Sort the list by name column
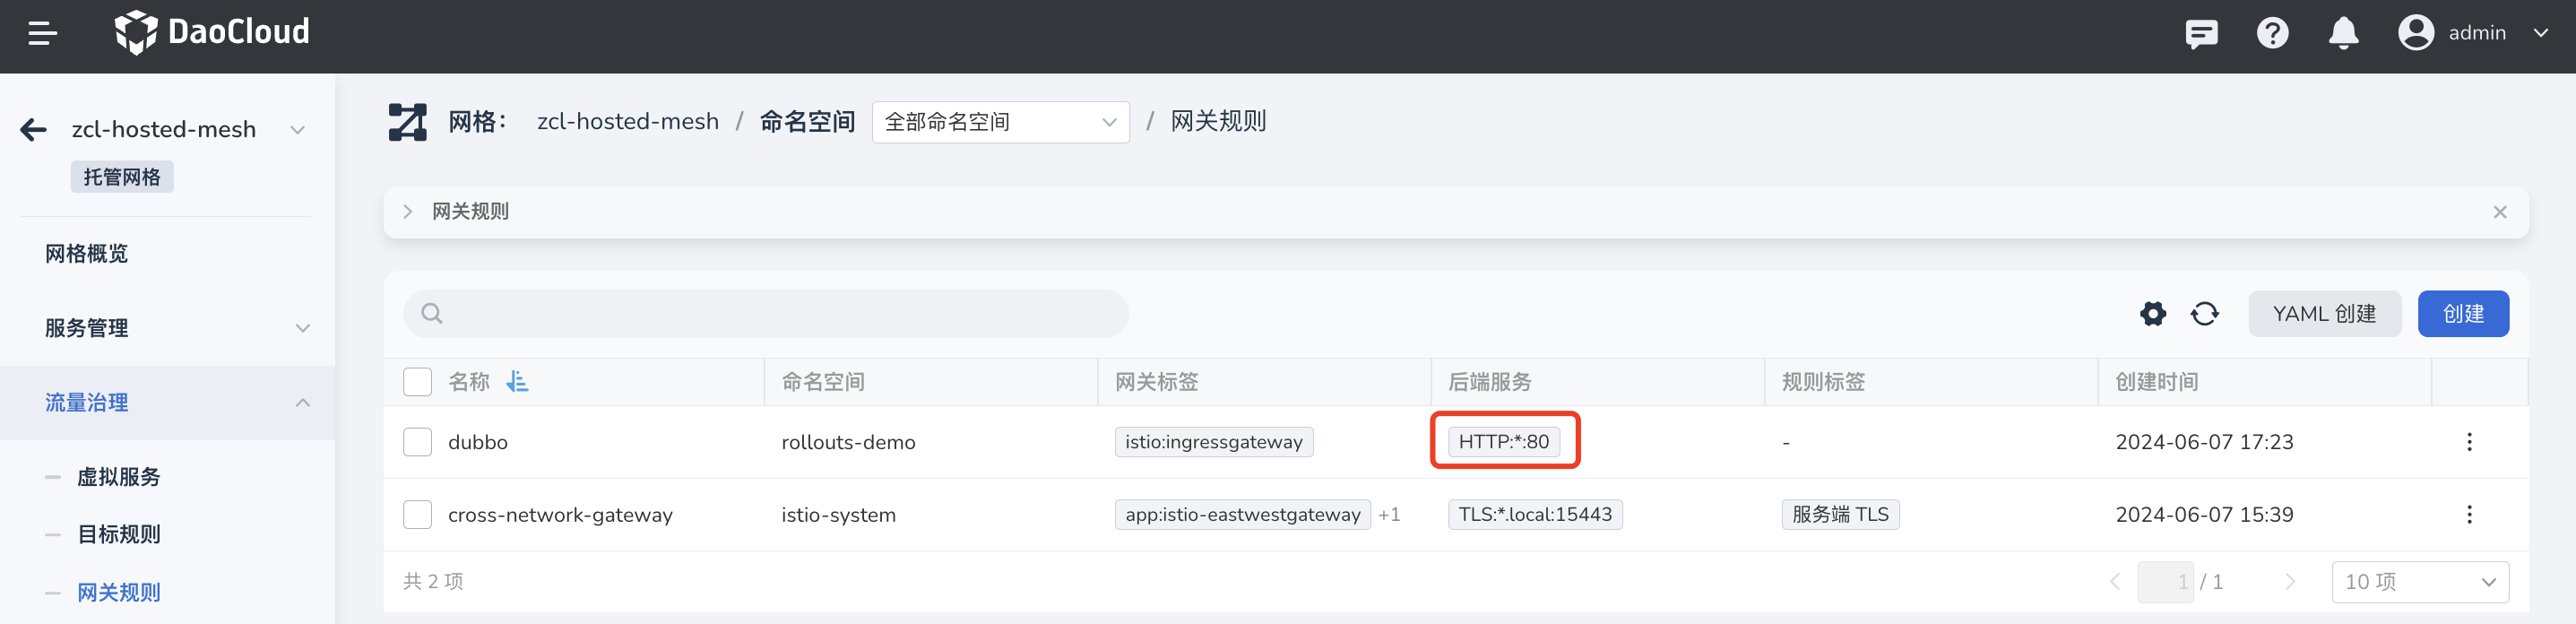 [517, 382]
